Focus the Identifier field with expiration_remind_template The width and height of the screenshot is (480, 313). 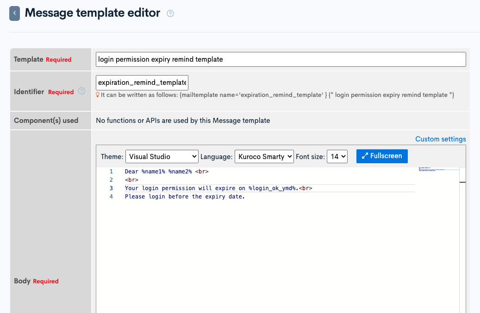142,83
